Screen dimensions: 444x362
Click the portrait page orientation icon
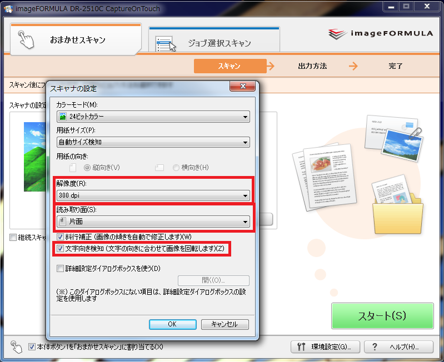[x=73, y=168]
